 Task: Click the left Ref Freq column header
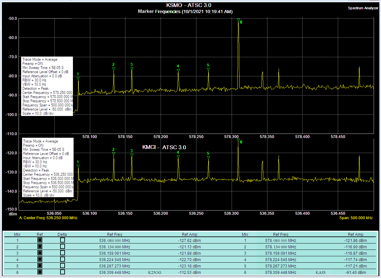(x=115, y=234)
